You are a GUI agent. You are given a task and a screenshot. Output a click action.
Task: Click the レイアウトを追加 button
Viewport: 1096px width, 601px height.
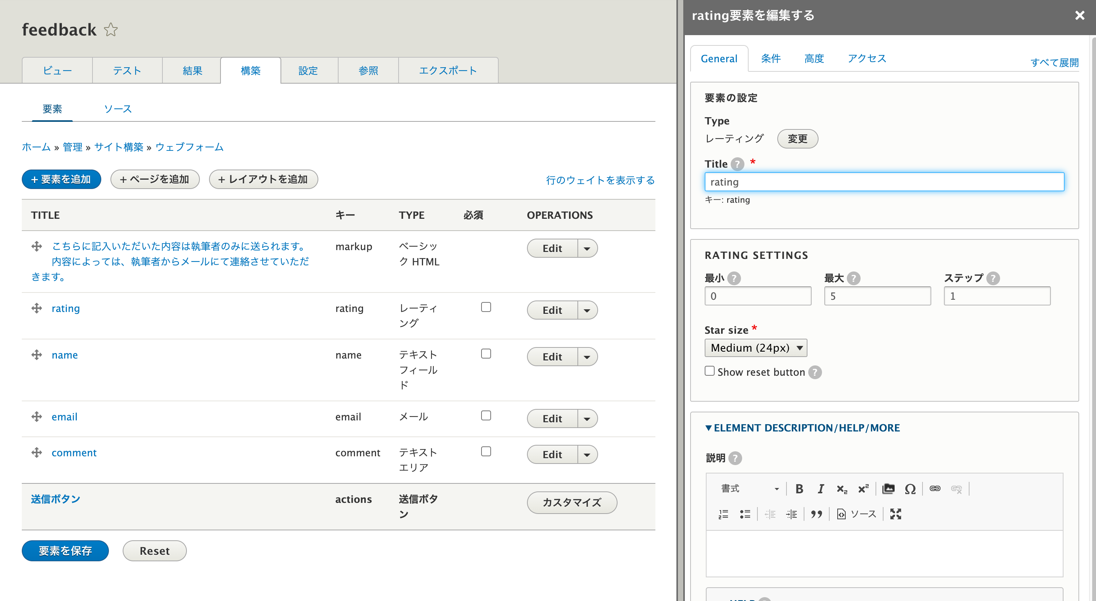point(263,179)
